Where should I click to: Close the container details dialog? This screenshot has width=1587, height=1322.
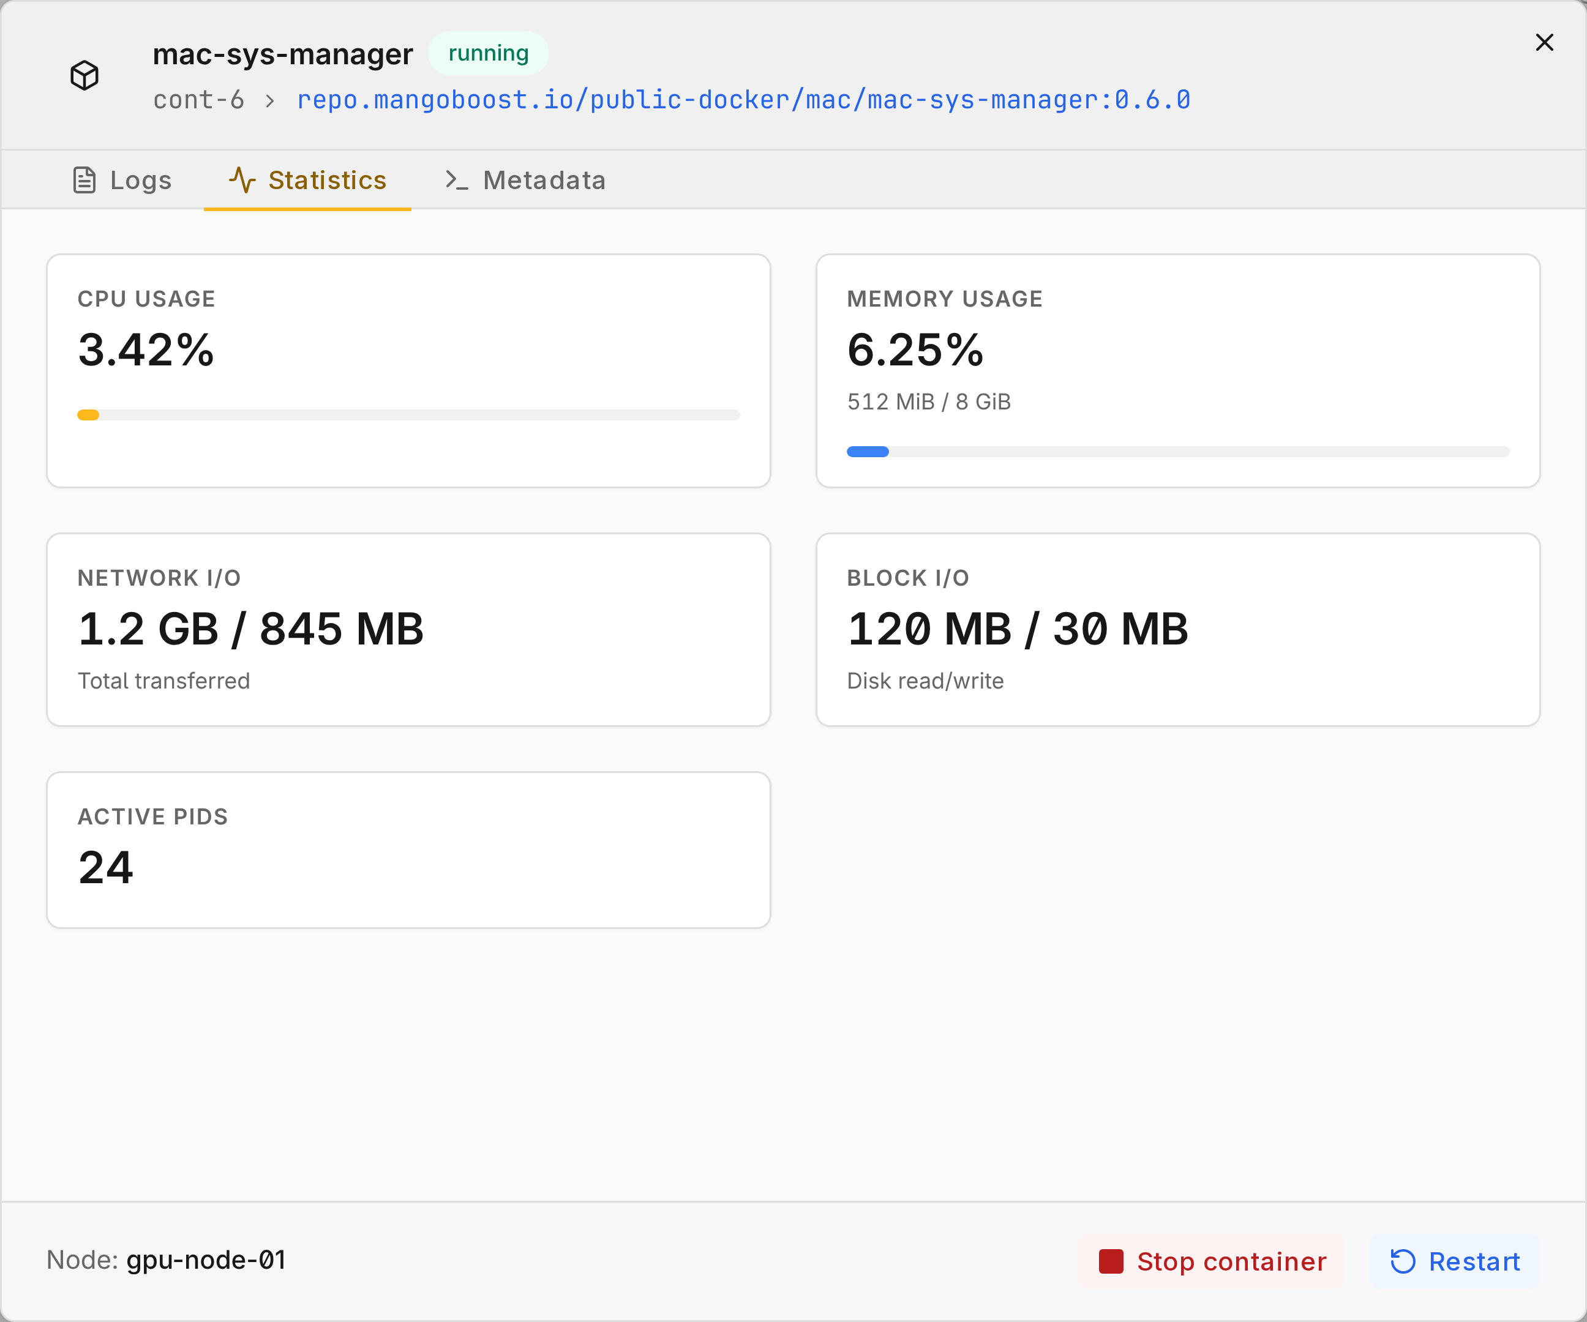coord(1545,42)
